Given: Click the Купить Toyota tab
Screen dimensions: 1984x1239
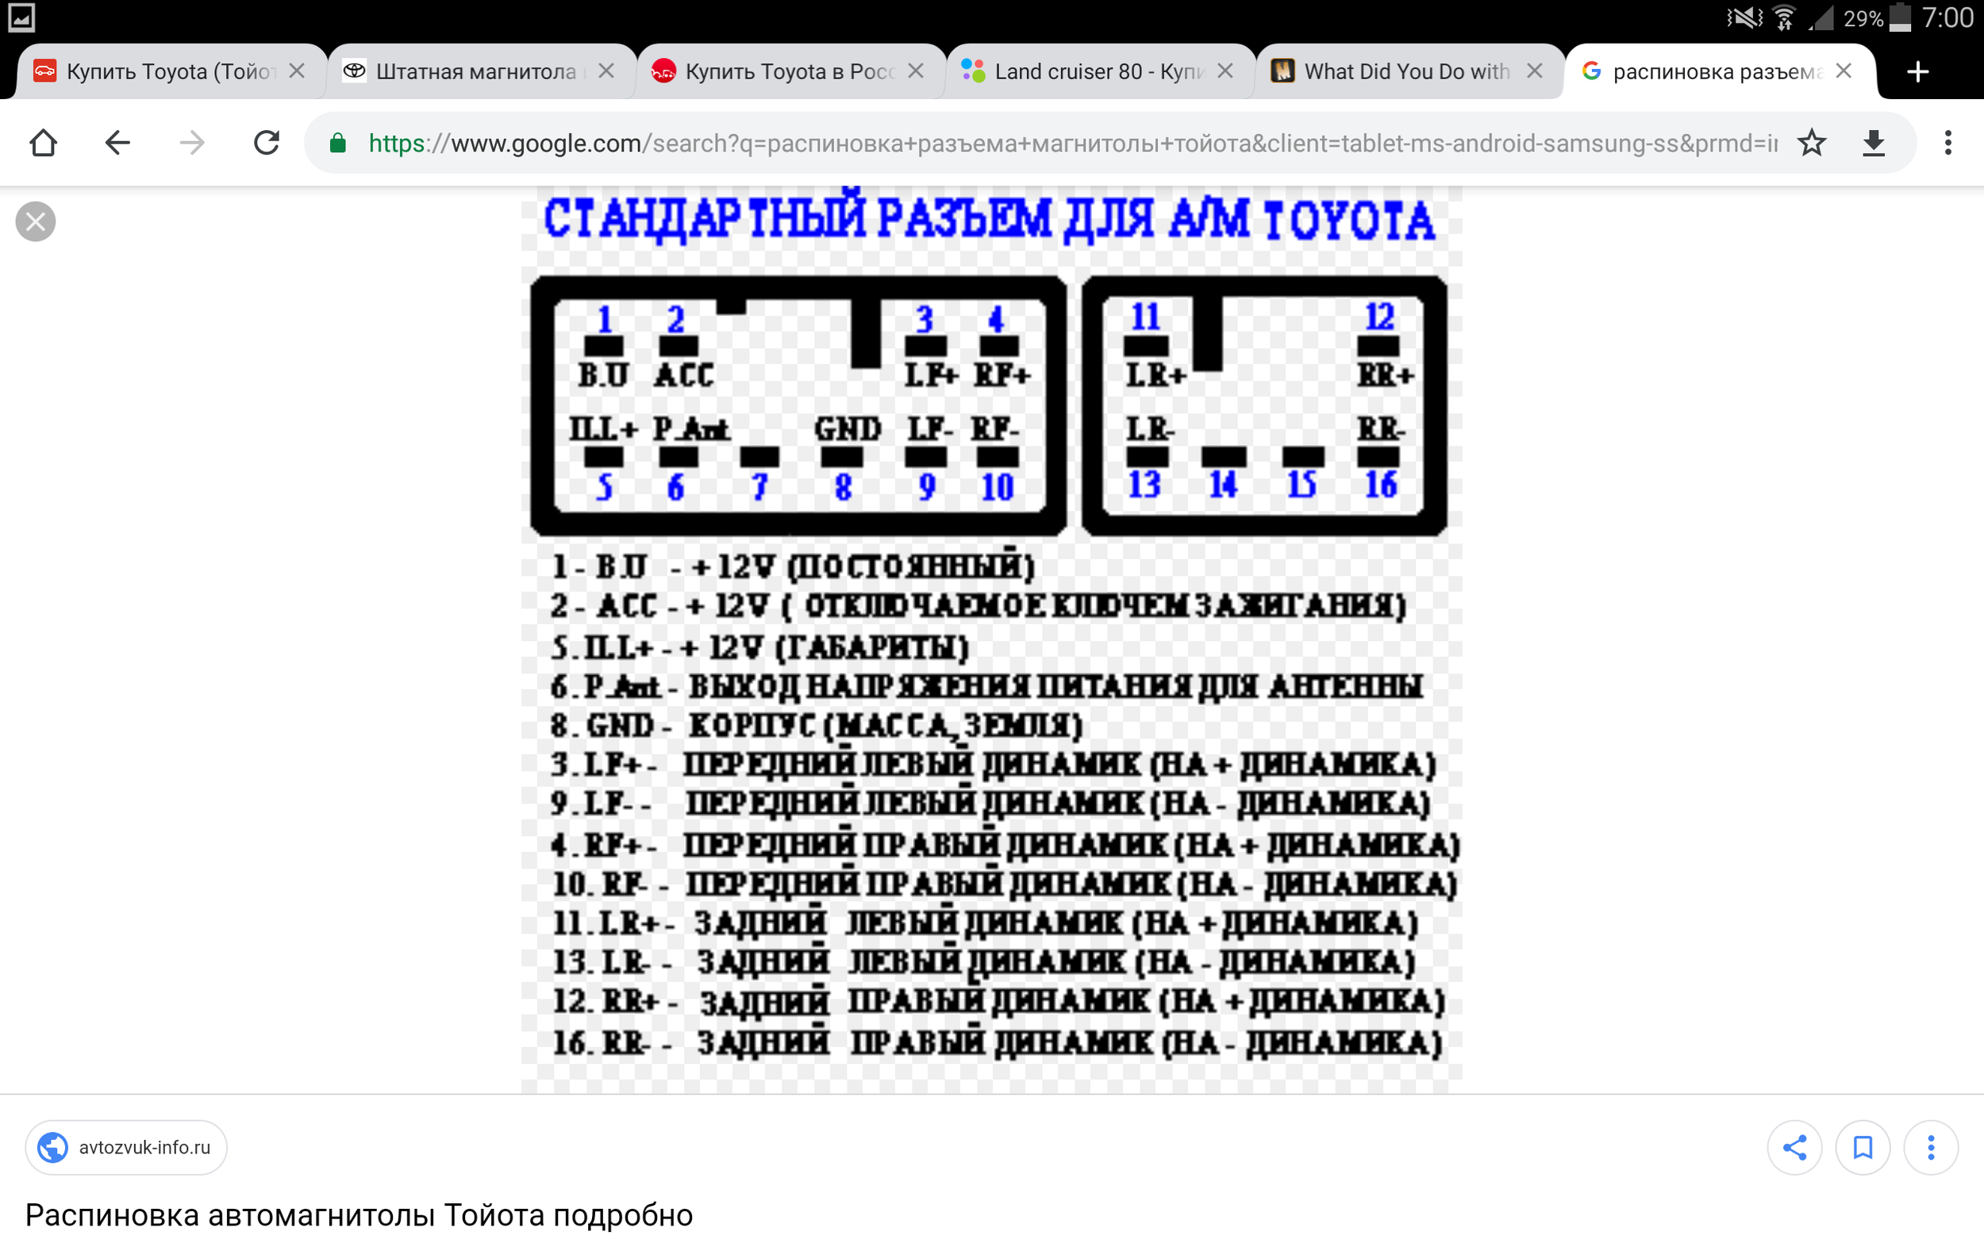Looking at the screenshot, I should tap(150, 71).
